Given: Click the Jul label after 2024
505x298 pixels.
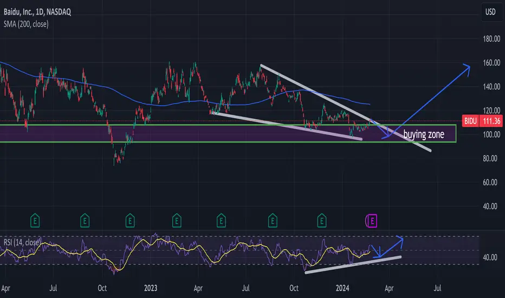Looking at the screenshot, I should tap(437, 288).
